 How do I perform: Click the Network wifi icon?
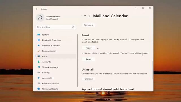[x=39, y=45]
